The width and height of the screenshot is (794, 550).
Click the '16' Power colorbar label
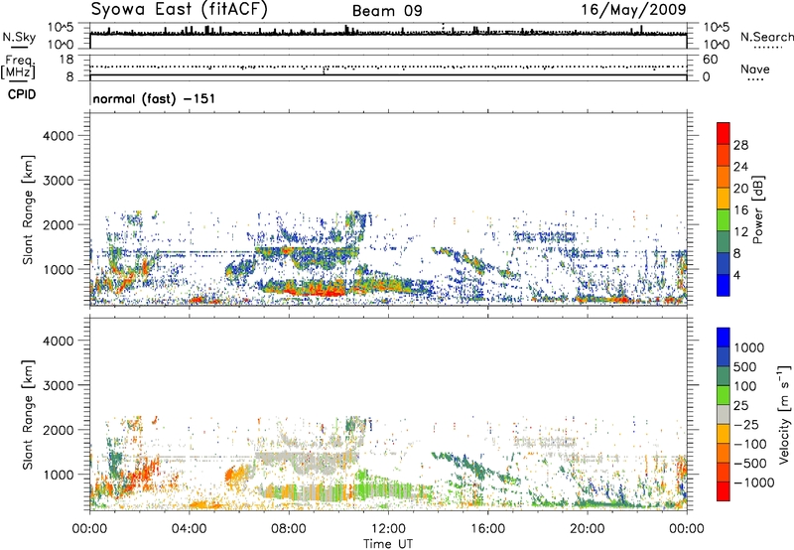click(x=740, y=210)
